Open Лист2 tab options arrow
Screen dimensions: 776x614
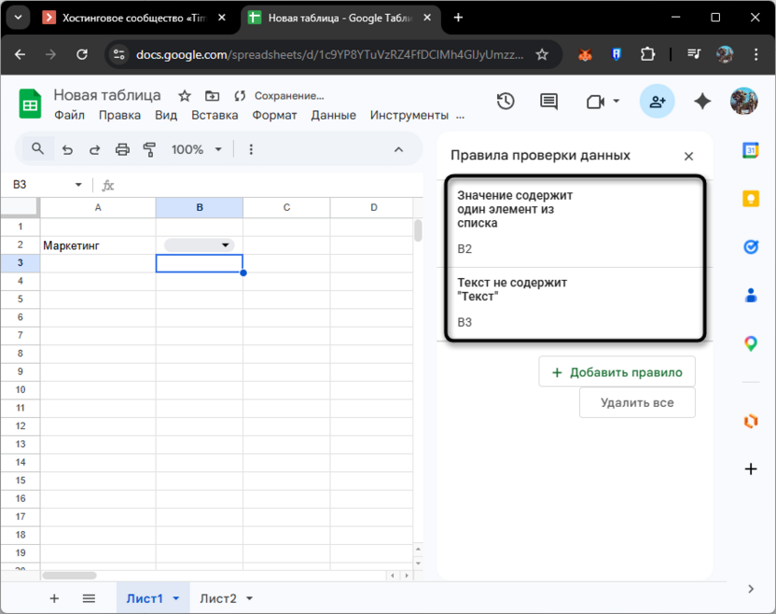click(249, 599)
